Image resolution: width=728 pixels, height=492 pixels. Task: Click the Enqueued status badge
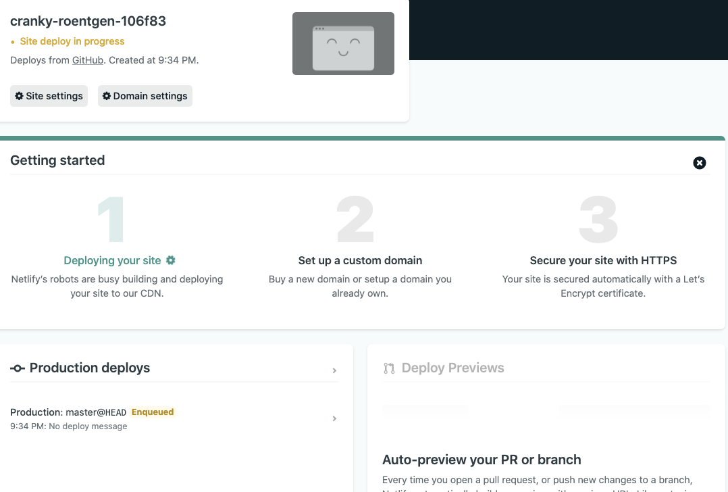pos(153,412)
